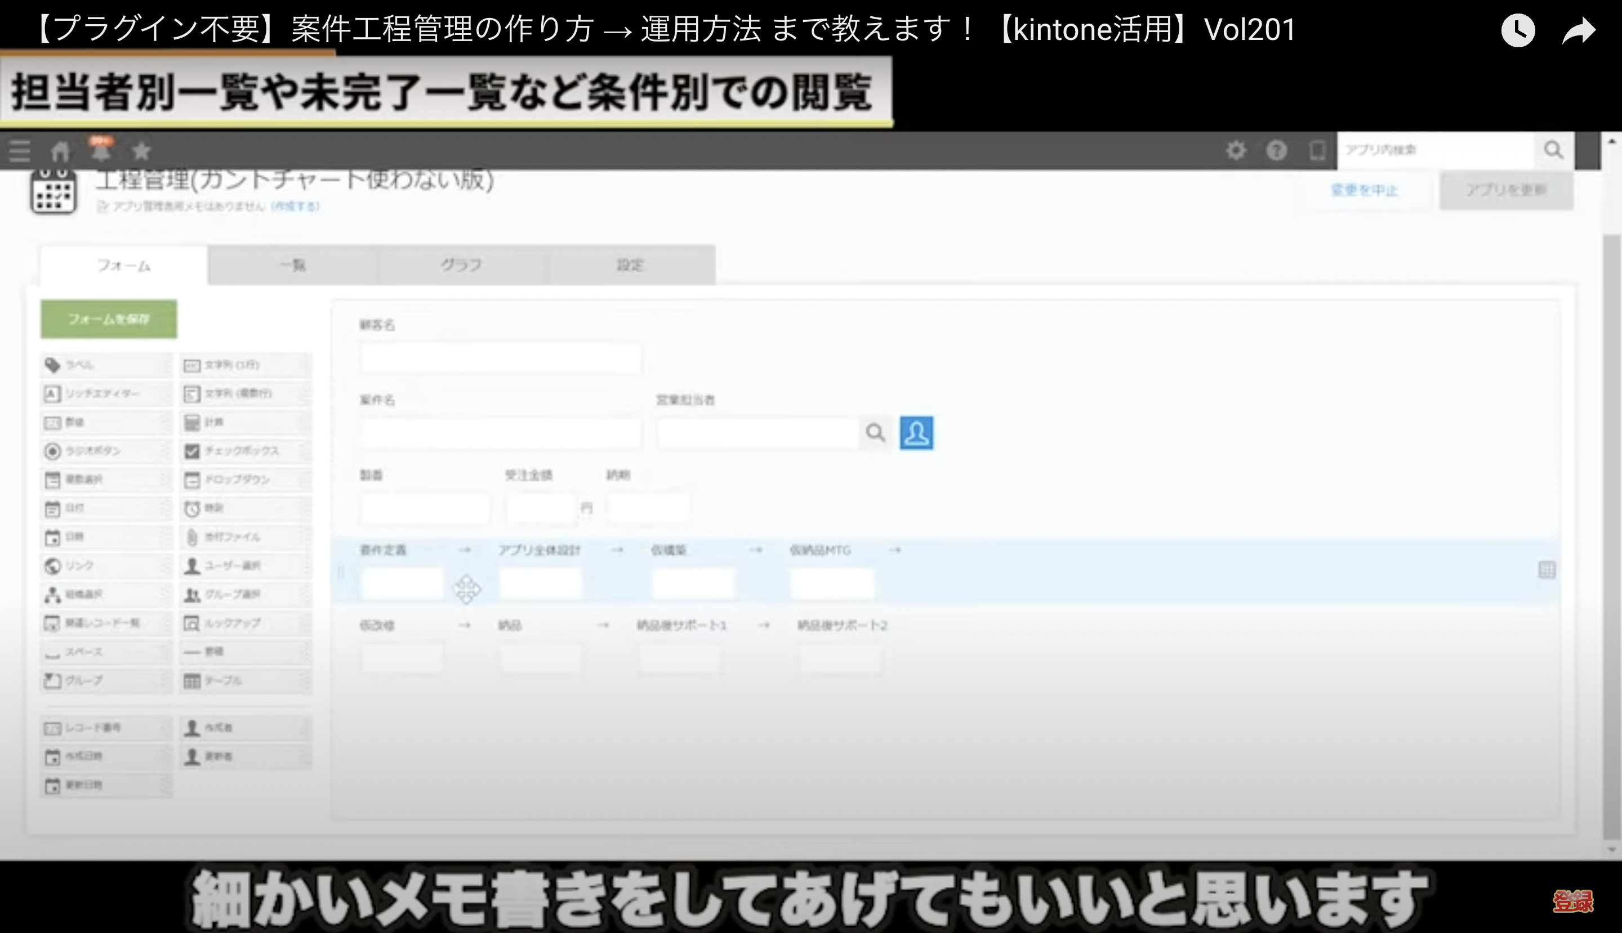Click the favorites star icon
This screenshot has height=933, width=1622.
click(x=141, y=151)
